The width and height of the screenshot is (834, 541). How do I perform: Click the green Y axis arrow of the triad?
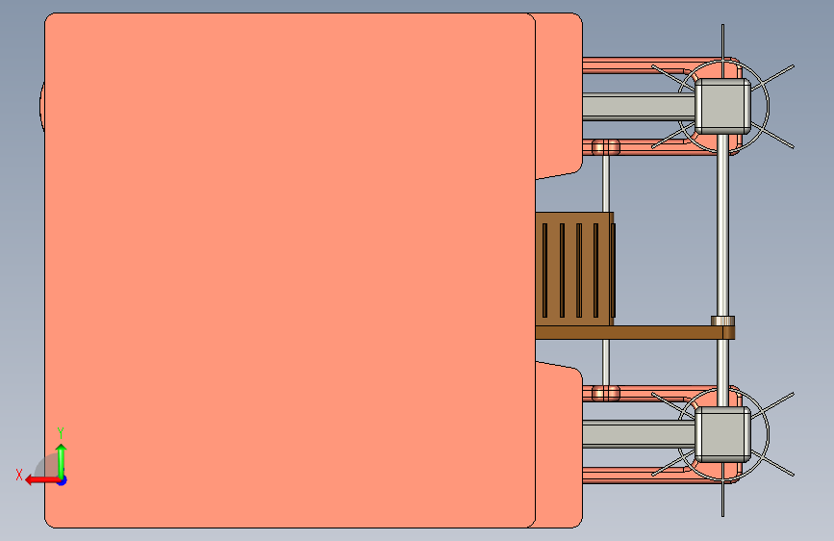[x=62, y=461]
